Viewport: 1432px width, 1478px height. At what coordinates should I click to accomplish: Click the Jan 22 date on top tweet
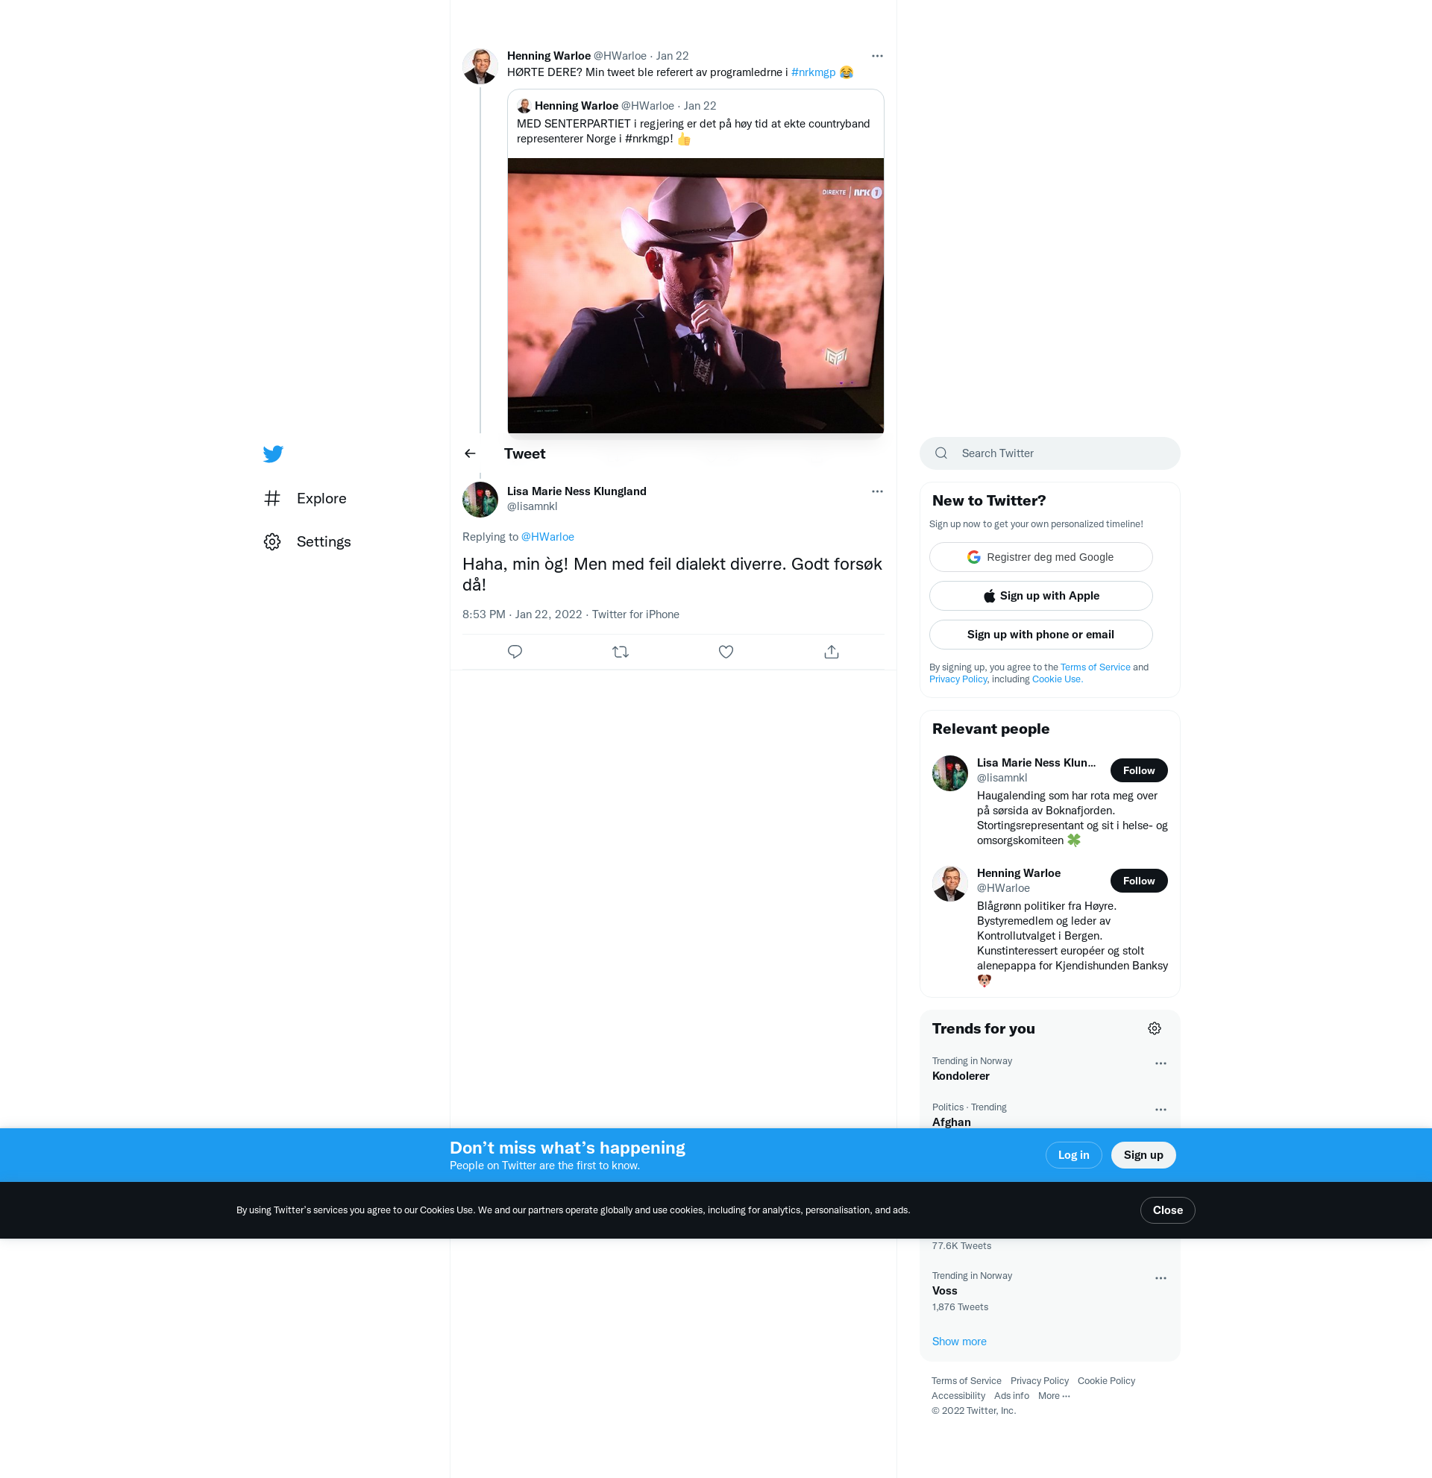click(672, 56)
